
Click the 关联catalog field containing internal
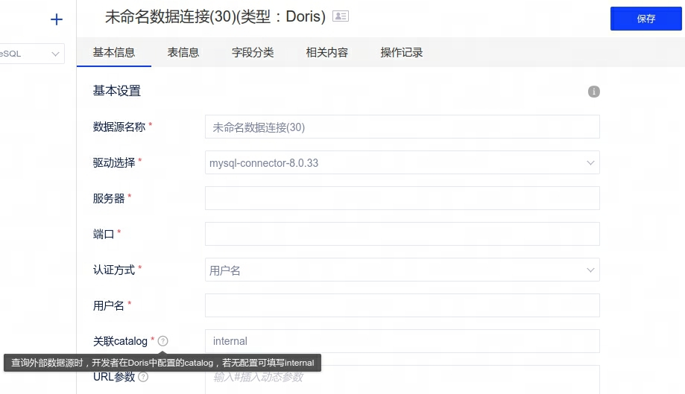[x=402, y=341]
